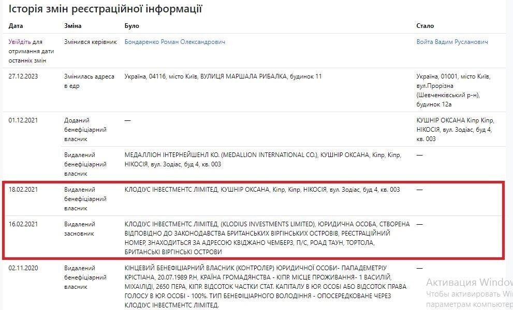Image resolution: width=513 pixels, height=310 pixels.
Task: Select the 01.12.2021 date cell
Action: 23,120
